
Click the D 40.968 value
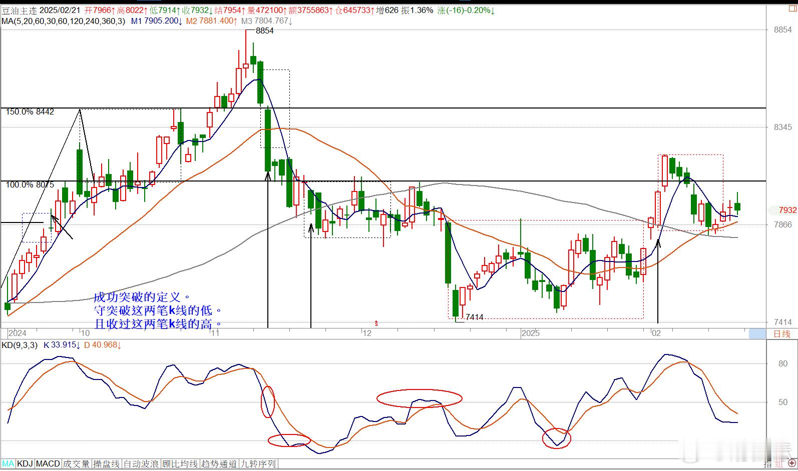[103, 345]
